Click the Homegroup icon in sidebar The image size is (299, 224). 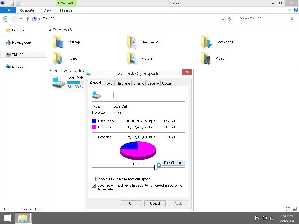(x=8, y=43)
